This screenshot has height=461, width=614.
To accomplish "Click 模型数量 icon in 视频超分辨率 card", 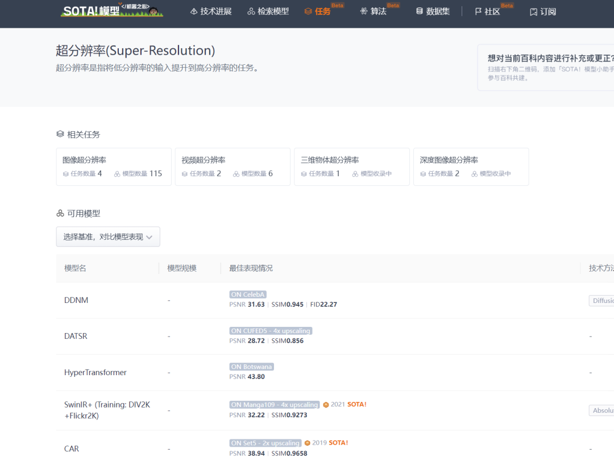I will [x=236, y=174].
